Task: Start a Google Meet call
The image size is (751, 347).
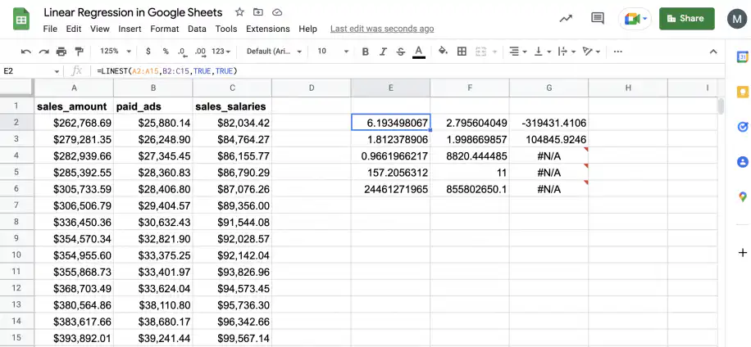Action: [635, 19]
